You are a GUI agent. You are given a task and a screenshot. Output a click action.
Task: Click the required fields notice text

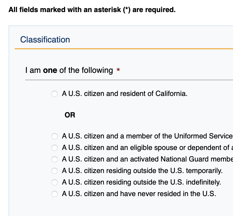[92, 10]
